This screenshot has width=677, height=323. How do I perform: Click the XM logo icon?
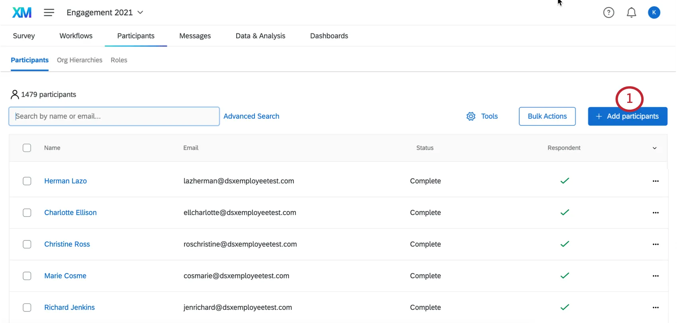[x=22, y=13]
